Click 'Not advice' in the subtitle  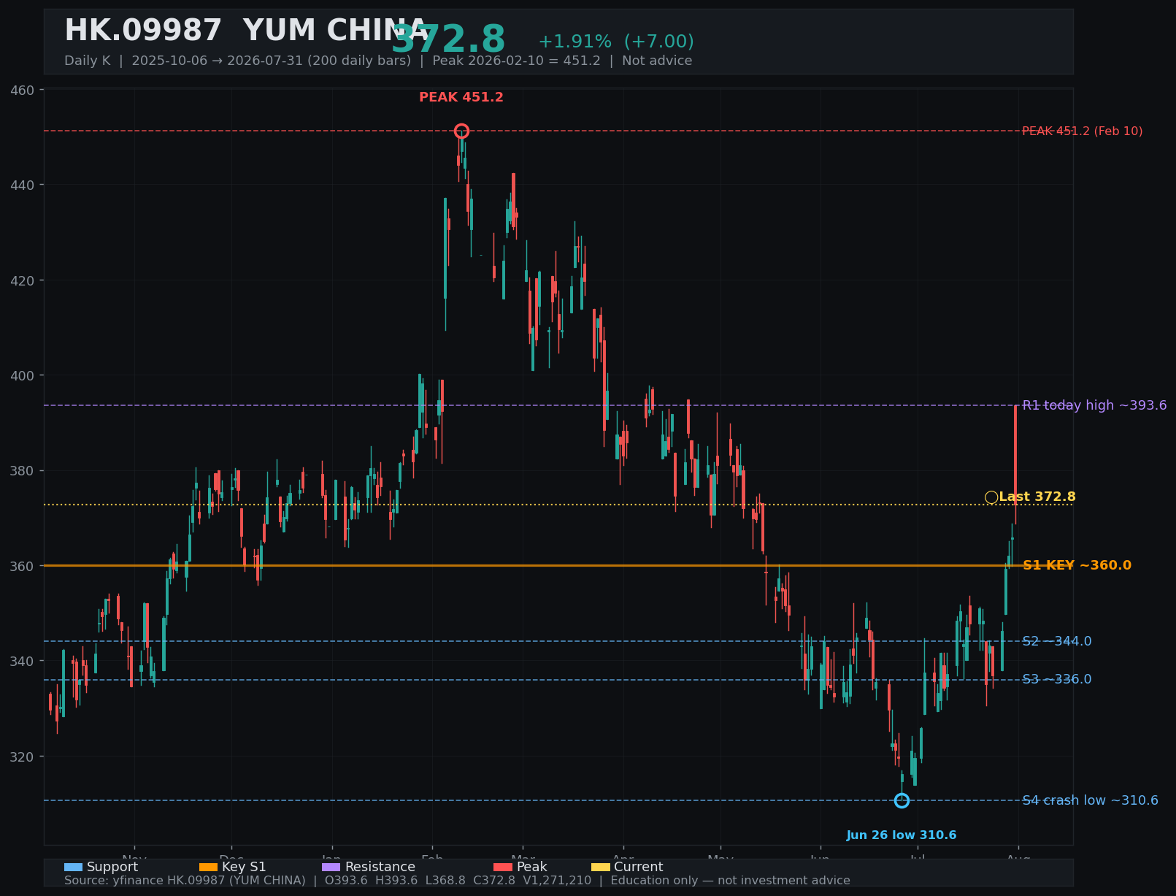(x=657, y=61)
